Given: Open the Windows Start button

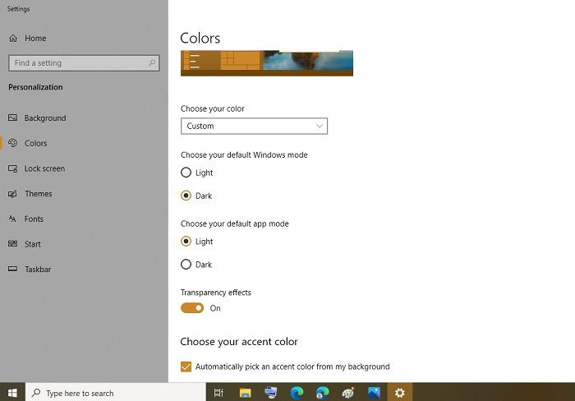Looking at the screenshot, I should [12, 393].
